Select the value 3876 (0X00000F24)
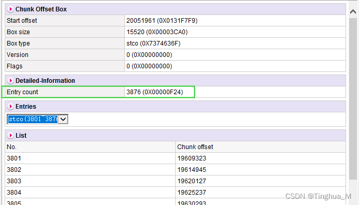Image resolution: width=359 pixels, height=205 pixels. [155, 92]
